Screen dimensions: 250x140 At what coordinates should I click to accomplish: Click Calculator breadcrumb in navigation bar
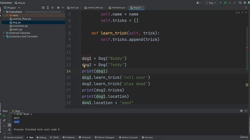click(x=6, y=3)
